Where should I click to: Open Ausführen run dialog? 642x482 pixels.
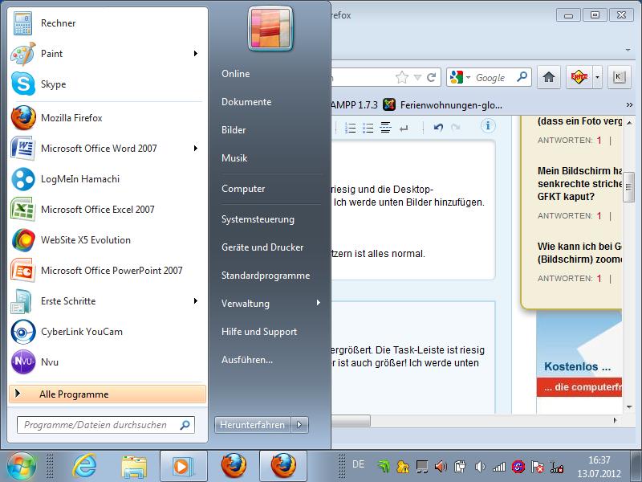pos(247,360)
